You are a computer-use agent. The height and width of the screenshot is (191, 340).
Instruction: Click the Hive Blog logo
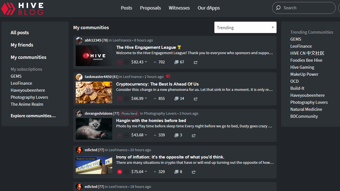tap(22, 8)
